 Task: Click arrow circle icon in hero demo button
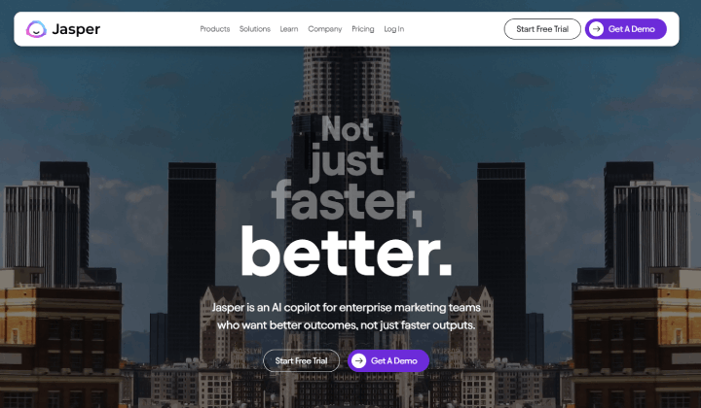point(358,360)
